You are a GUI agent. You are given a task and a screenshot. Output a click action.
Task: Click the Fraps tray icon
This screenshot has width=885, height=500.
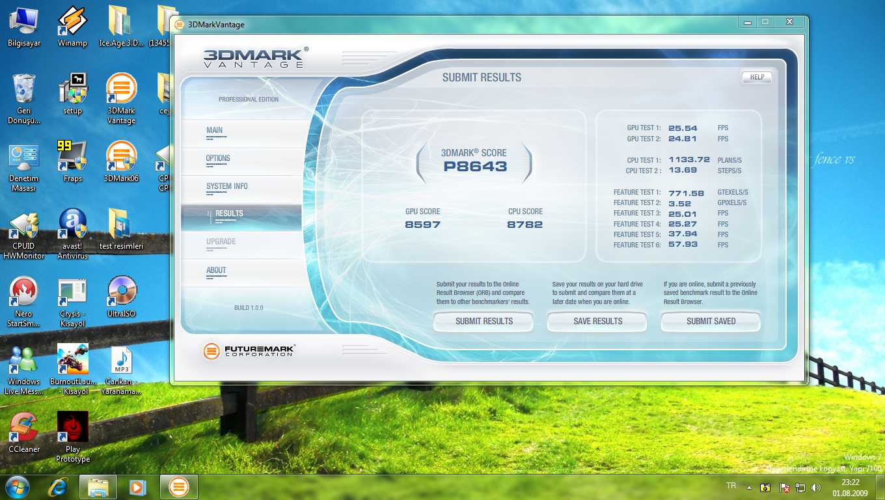(766, 487)
